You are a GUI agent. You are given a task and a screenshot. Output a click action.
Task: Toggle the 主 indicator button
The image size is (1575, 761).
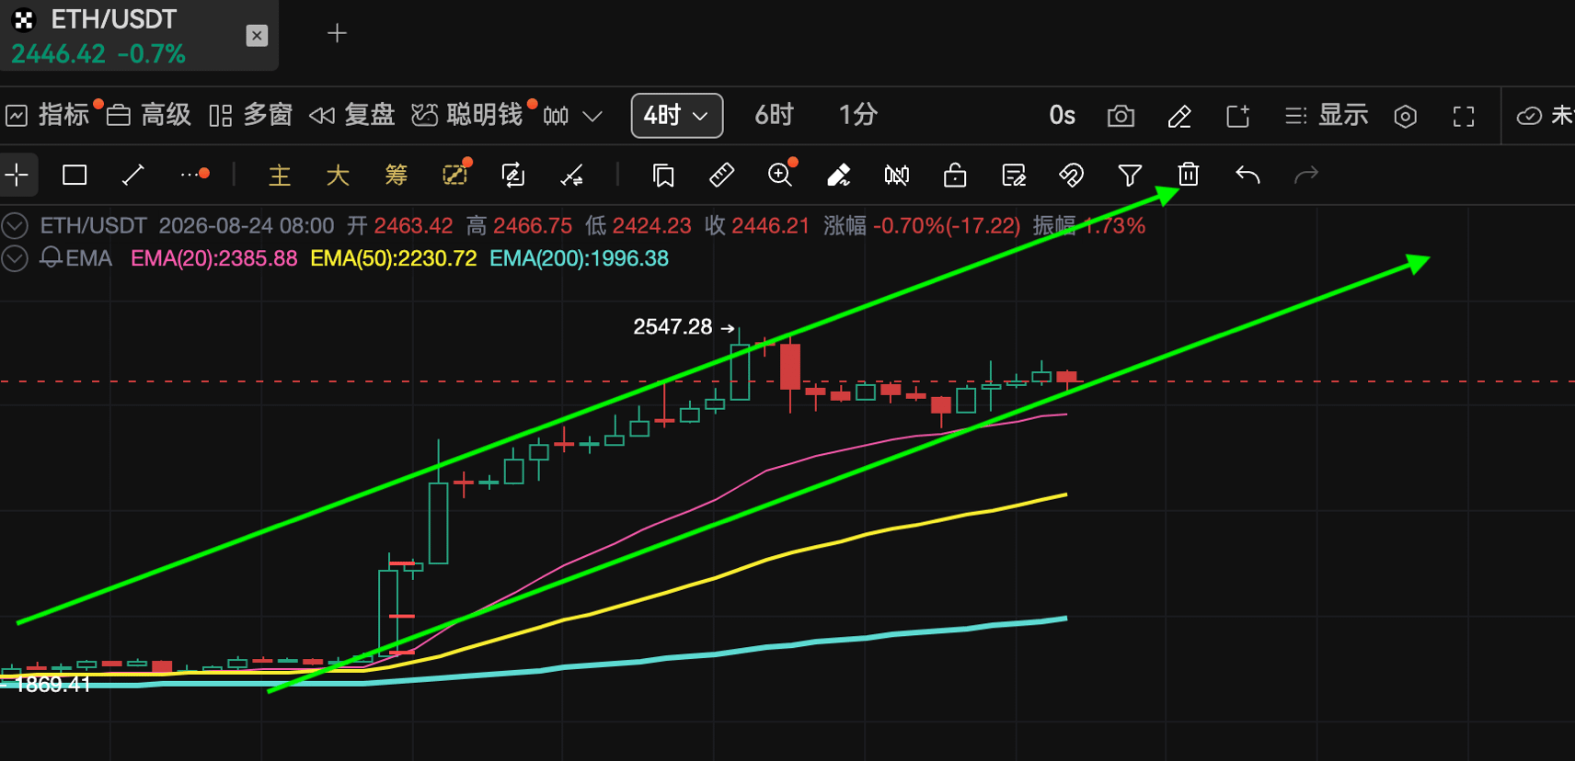(280, 175)
